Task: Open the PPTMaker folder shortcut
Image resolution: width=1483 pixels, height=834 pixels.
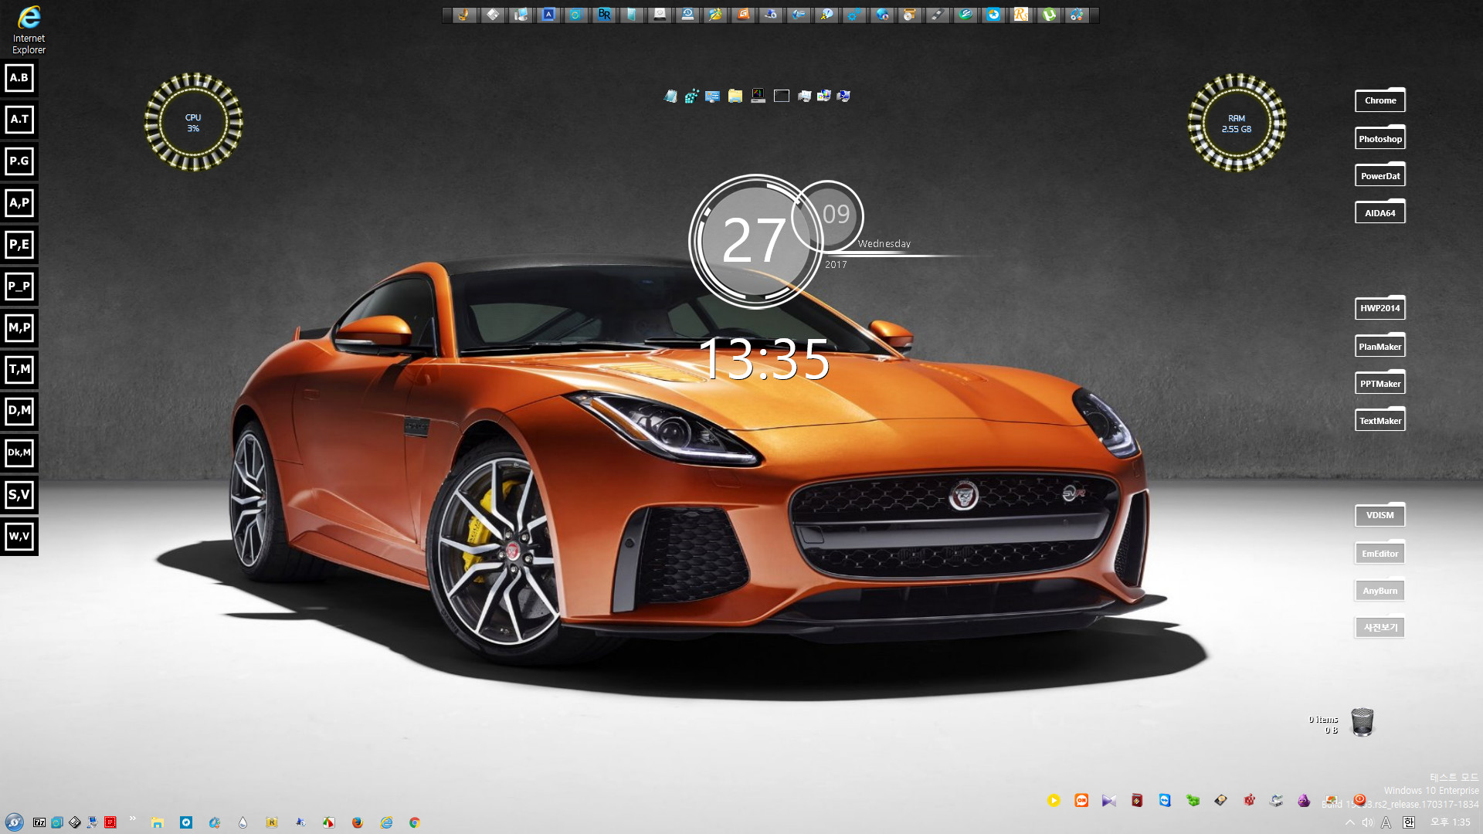Action: click(x=1380, y=383)
